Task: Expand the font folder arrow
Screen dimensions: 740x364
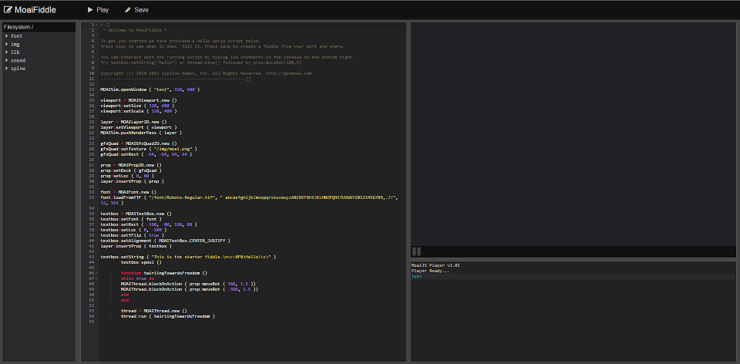Action: pos(7,36)
